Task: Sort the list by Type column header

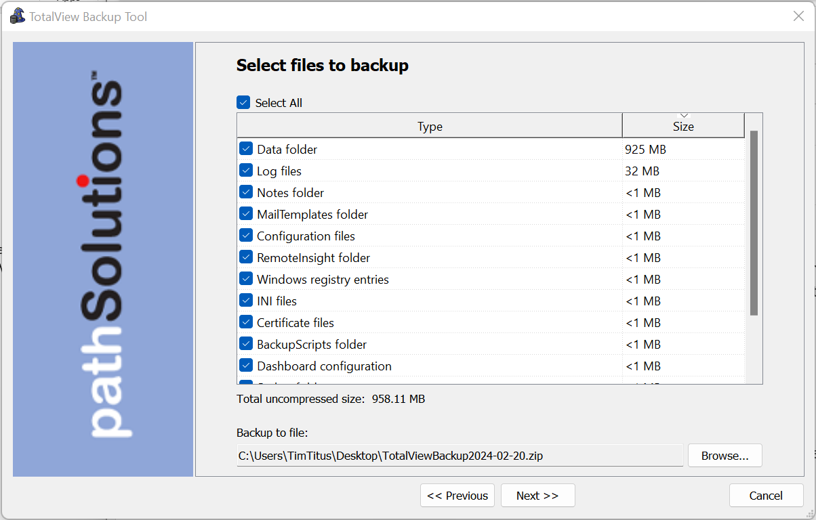Action: (430, 127)
